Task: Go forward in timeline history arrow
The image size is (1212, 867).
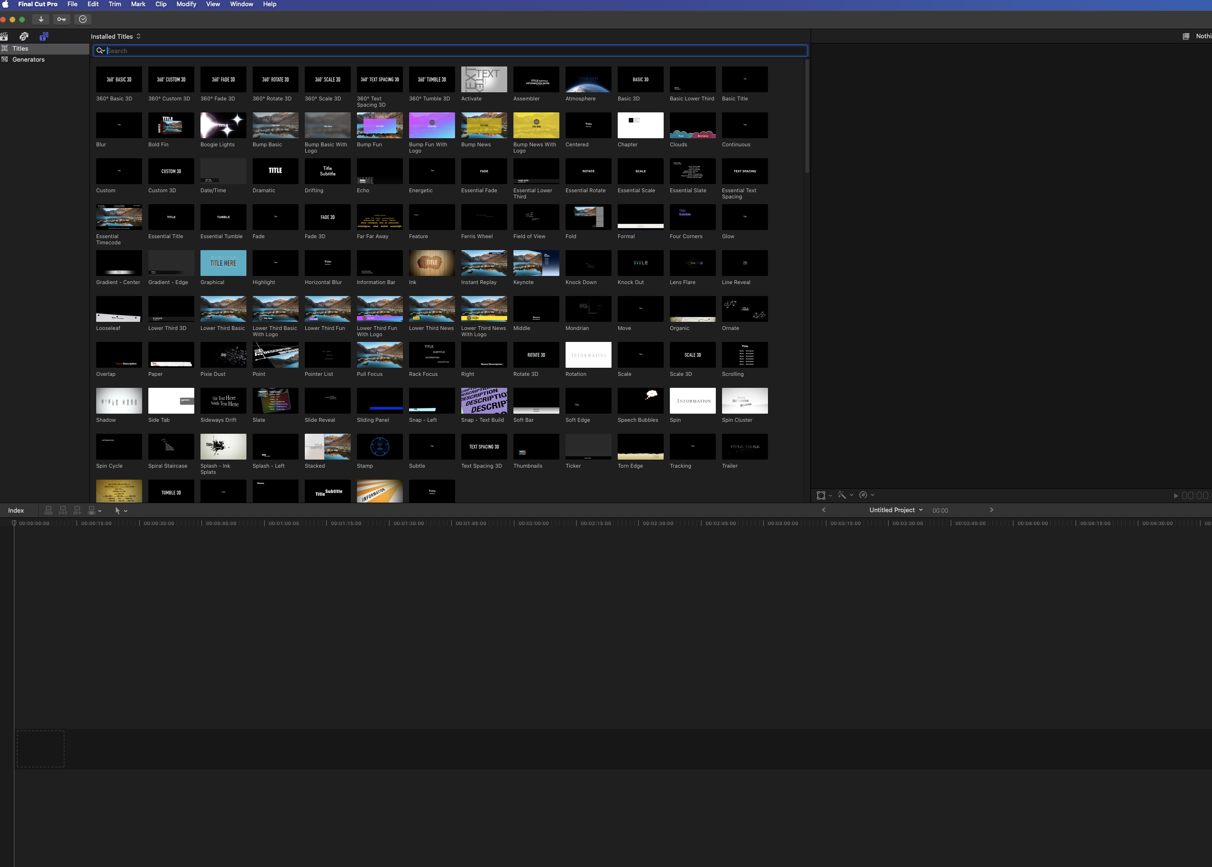Action: 991,510
